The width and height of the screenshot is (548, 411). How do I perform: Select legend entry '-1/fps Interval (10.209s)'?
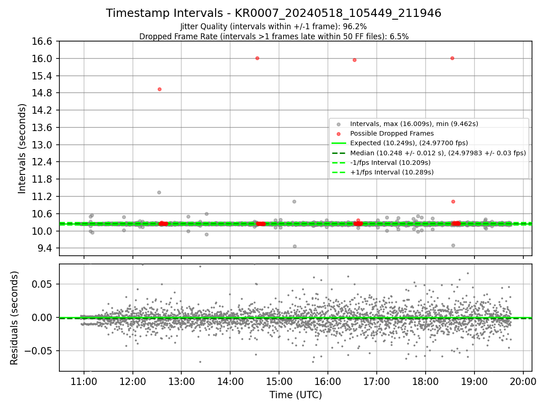[x=390, y=163]
